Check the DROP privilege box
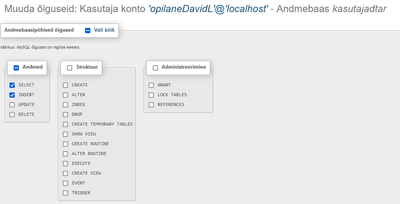Image resolution: width=400 pixels, height=204 pixels. (65, 115)
